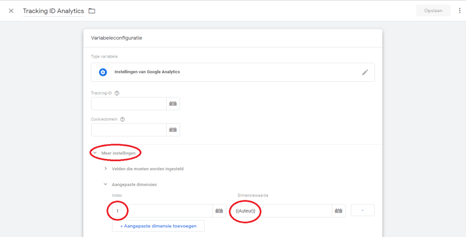The image size is (466, 237).
Task: Insert a variable into Tracking-ID via brick icon
Action: click(173, 104)
